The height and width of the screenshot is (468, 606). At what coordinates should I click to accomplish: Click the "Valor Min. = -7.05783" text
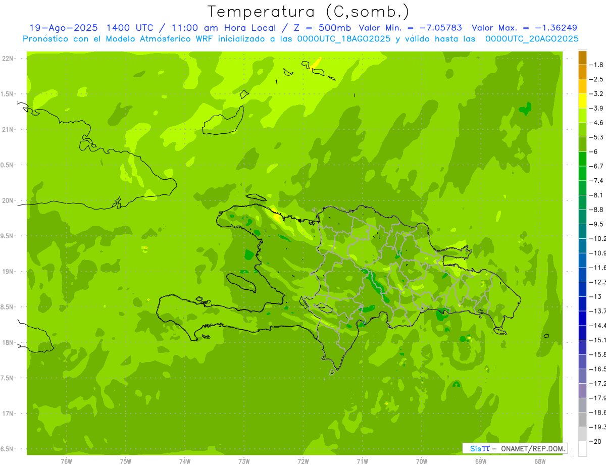[x=411, y=28]
